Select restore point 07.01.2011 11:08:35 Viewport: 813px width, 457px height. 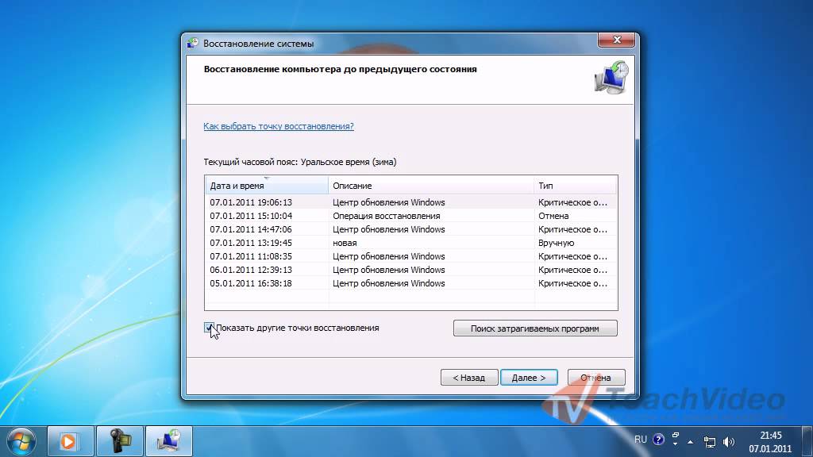tap(410, 256)
